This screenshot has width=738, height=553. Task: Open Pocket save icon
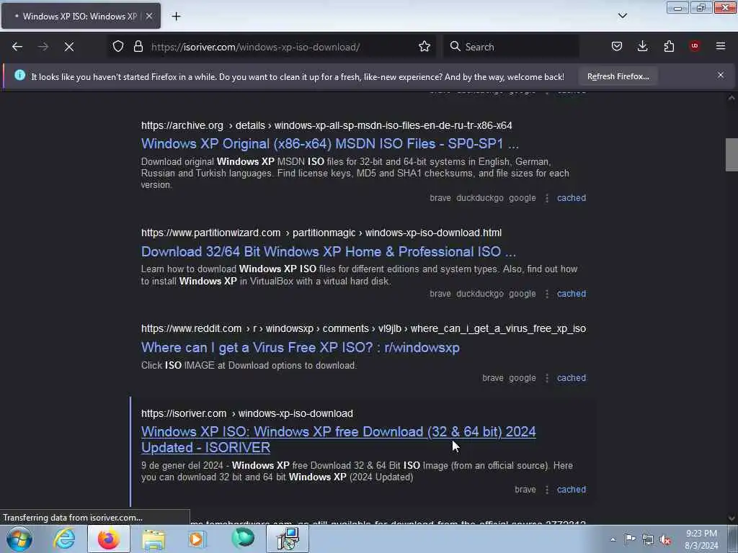point(617,47)
